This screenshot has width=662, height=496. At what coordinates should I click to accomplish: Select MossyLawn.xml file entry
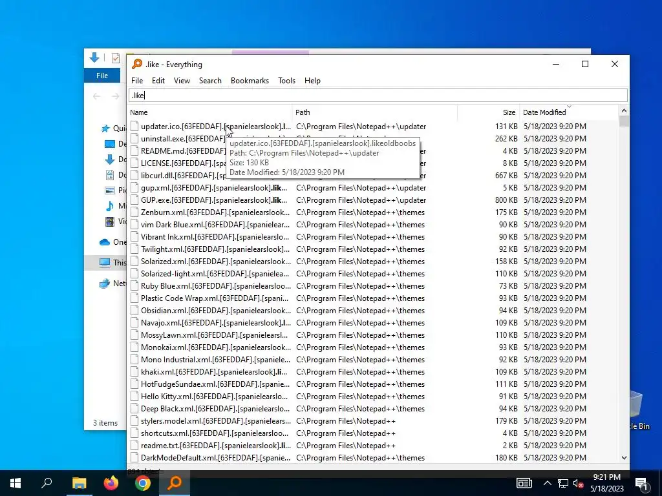pyautogui.click(x=214, y=335)
